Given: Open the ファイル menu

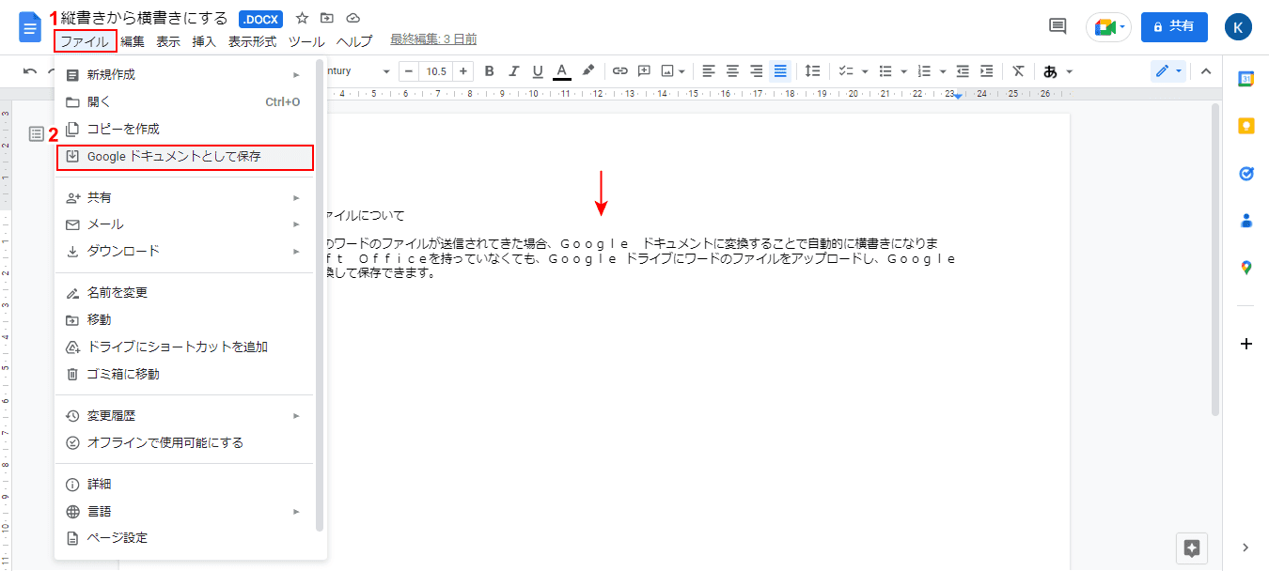Looking at the screenshot, I should (x=85, y=41).
